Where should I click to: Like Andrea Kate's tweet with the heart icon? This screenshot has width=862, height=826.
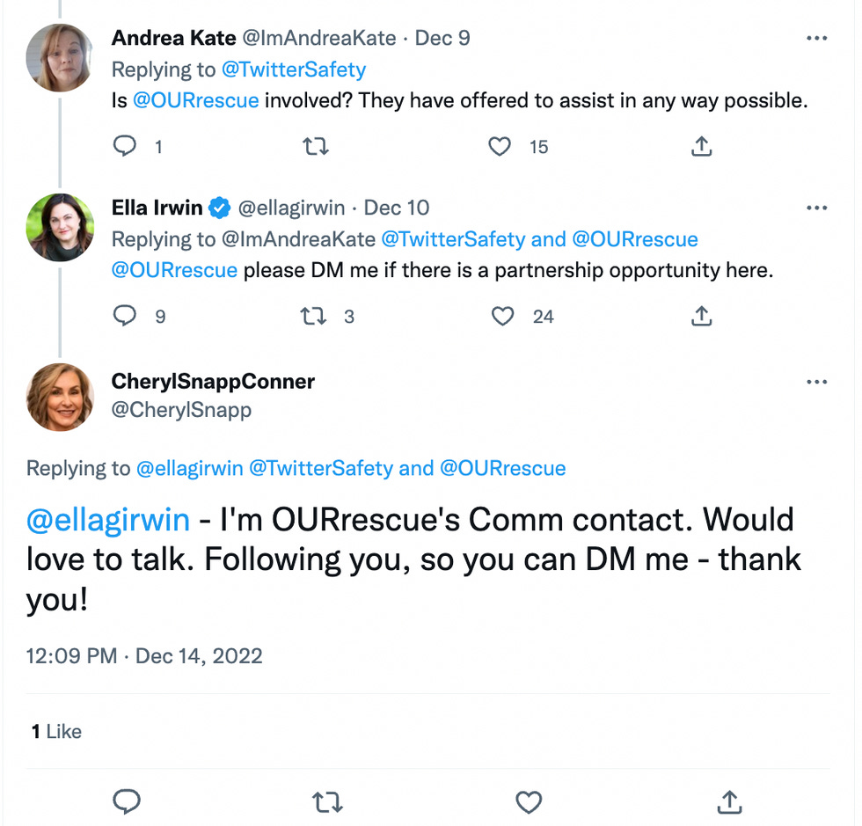click(500, 146)
